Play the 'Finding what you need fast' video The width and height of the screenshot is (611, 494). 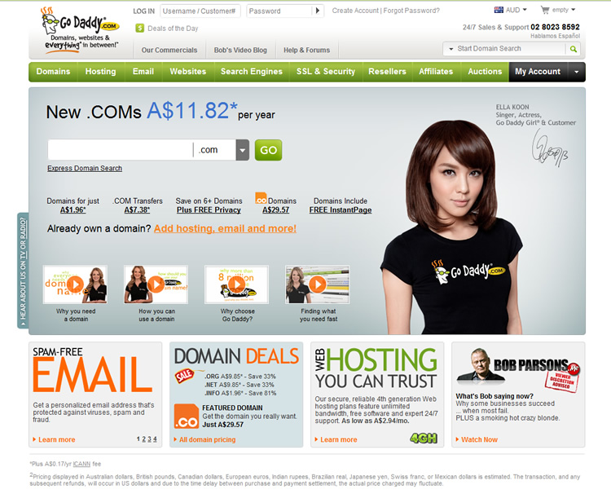(317, 284)
